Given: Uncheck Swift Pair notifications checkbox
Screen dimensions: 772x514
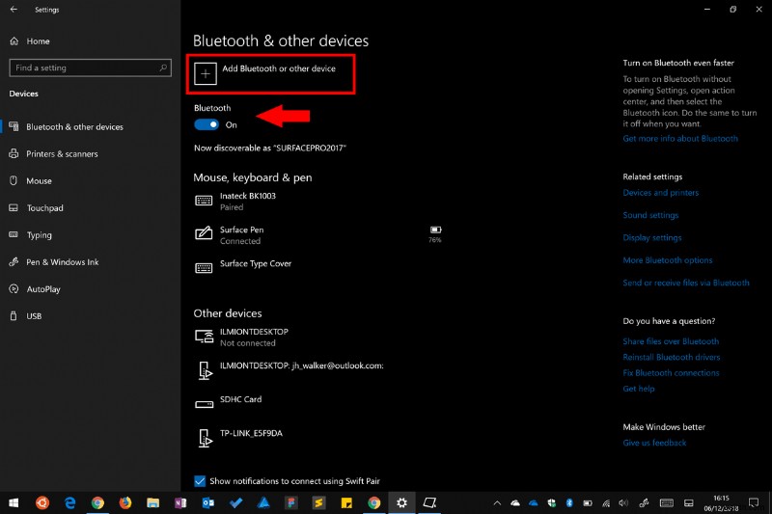Looking at the screenshot, I should (200, 481).
